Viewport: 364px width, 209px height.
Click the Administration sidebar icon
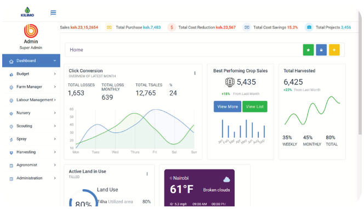11,179
